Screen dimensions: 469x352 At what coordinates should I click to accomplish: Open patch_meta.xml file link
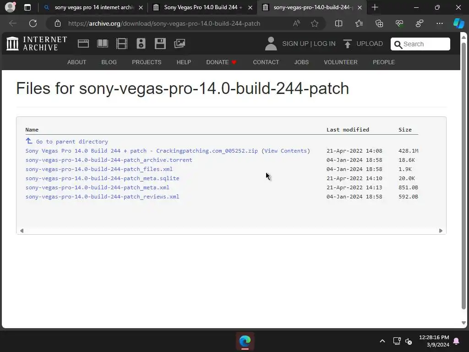point(98,187)
